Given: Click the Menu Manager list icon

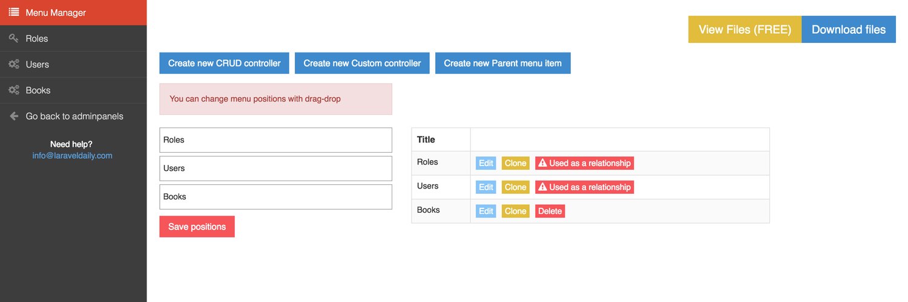Looking at the screenshot, I should [x=14, y=12].
